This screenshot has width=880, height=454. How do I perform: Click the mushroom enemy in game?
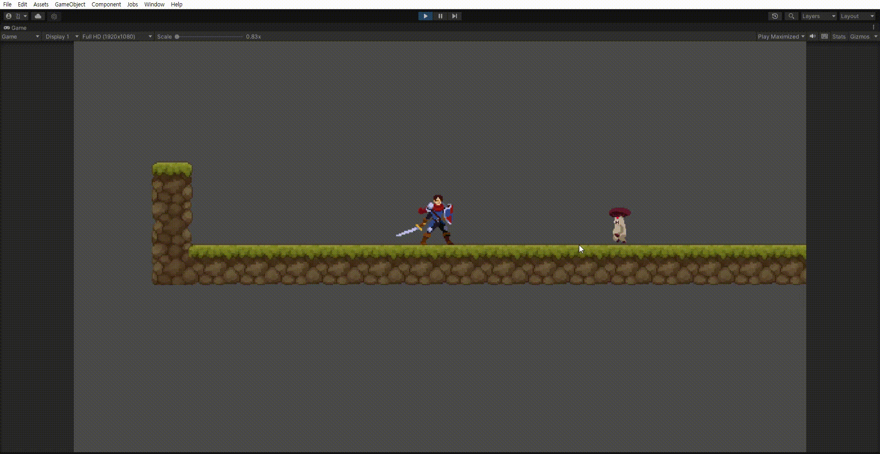[x=620, y=225]
